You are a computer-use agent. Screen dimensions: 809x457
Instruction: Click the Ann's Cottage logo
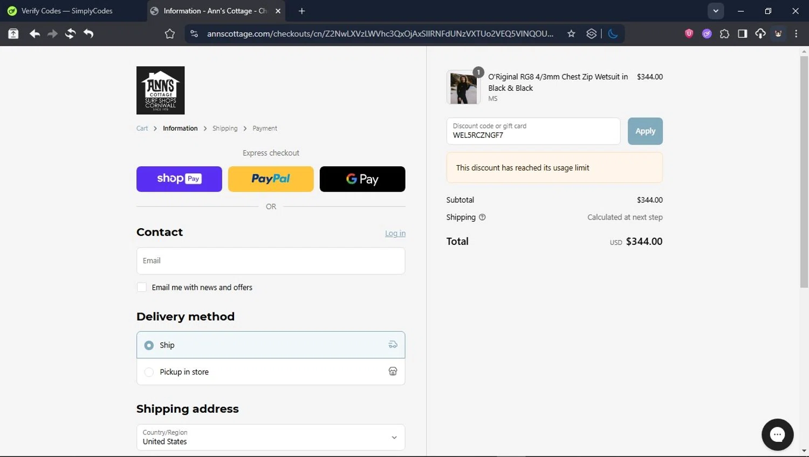(160, 90)
